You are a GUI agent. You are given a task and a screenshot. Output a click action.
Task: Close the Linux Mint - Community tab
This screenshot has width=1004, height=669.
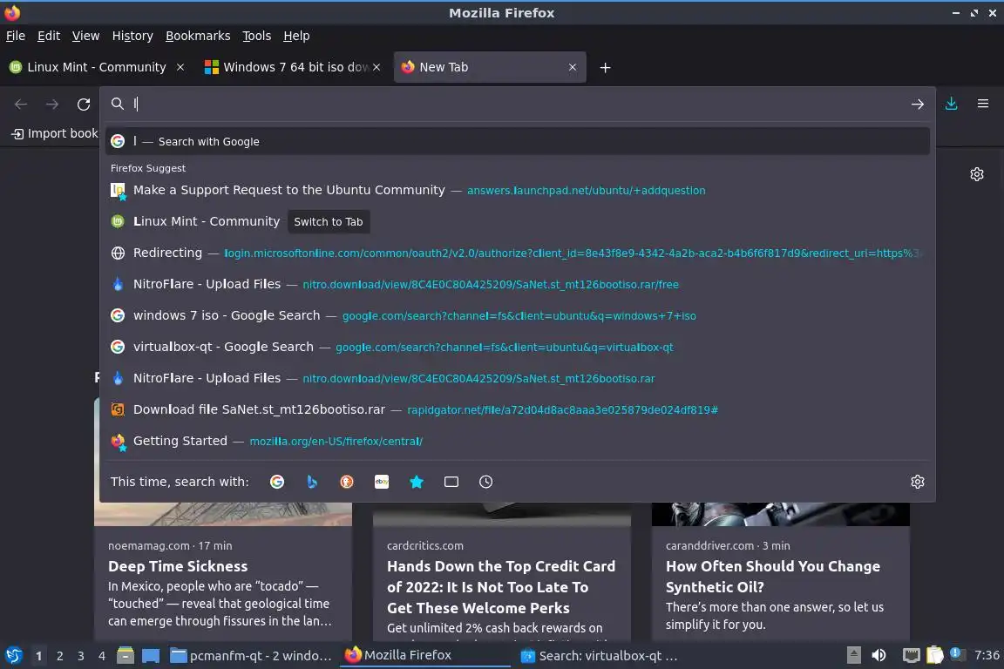tap(180, 67)
